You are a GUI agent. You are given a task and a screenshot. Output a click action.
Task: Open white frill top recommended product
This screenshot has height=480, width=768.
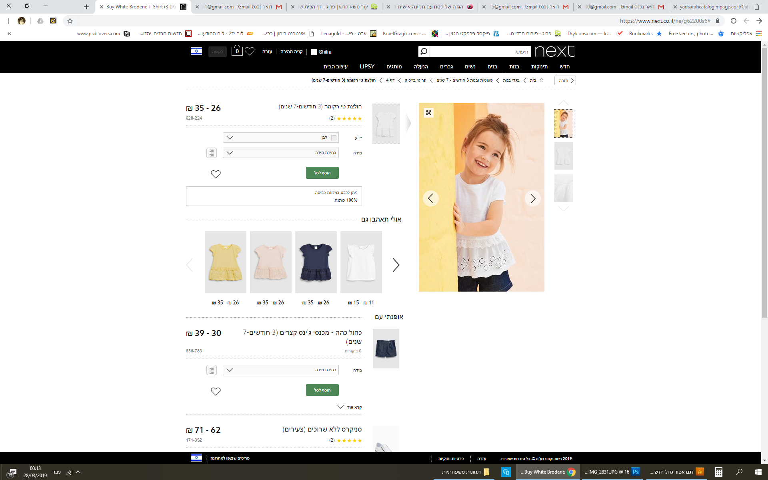361,262
